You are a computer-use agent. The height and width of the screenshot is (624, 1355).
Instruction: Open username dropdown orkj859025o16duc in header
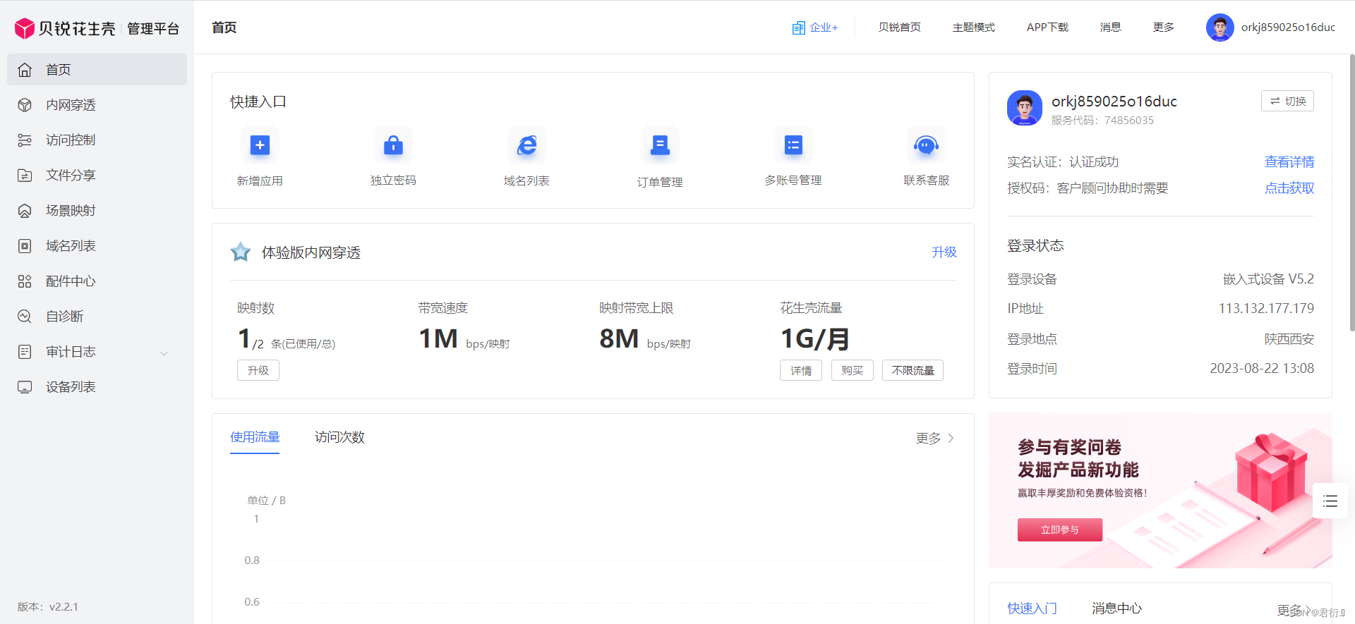[1288, 27]
